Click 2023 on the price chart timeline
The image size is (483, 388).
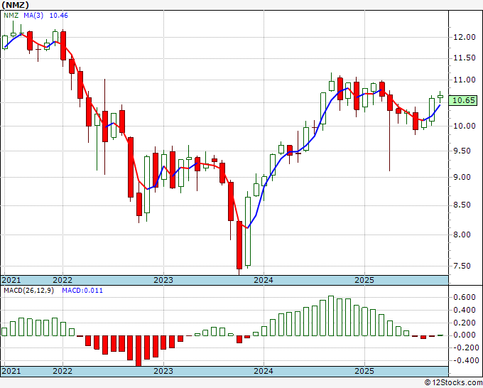pyautogui.click(x=163, y=280)
